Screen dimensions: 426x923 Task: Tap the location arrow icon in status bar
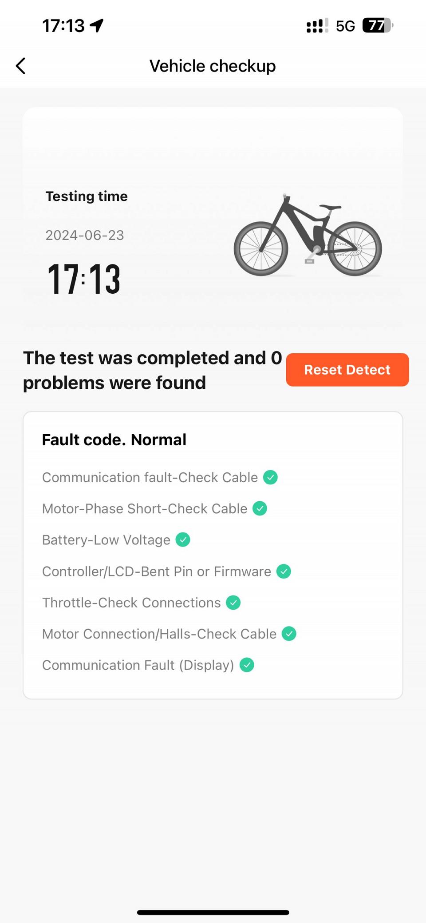coord(97,26)
